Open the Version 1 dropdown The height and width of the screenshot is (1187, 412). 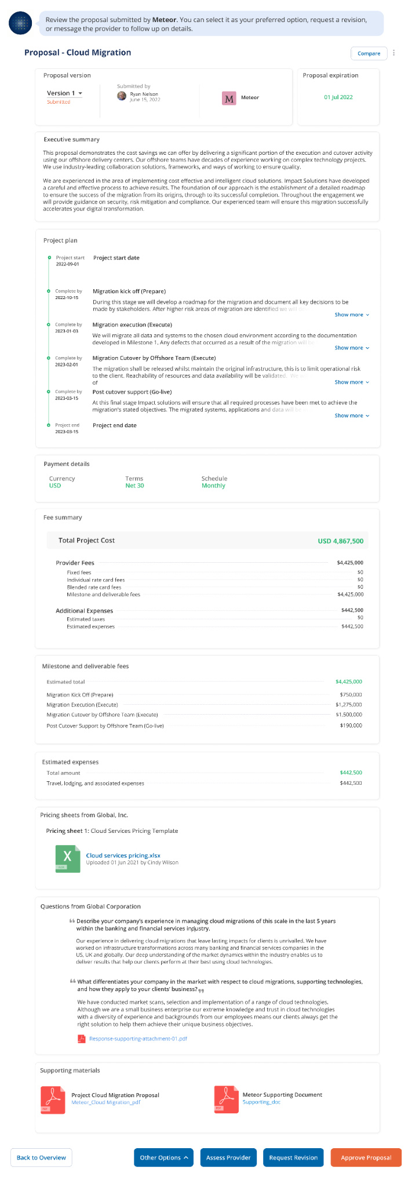click(64, 93)
